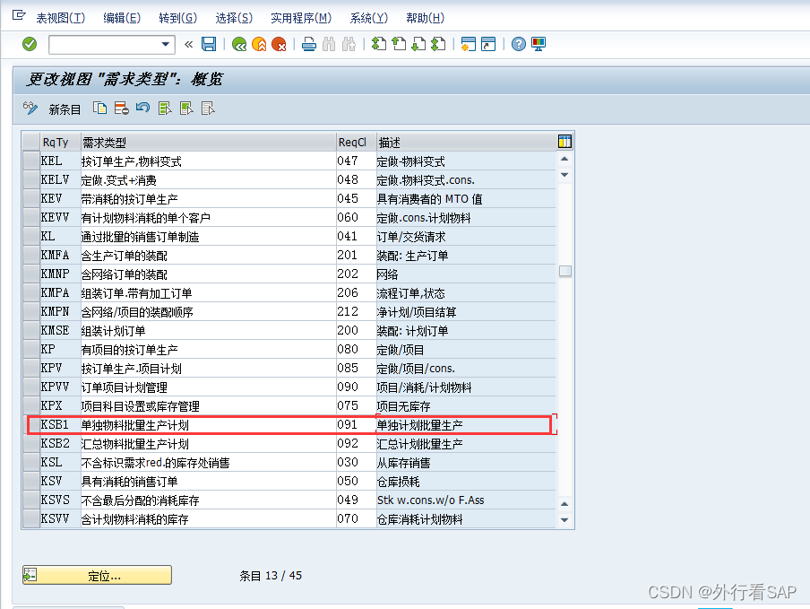Select the row selector for KL
Viewport: 810px width, 609px height.
point(31,236)
